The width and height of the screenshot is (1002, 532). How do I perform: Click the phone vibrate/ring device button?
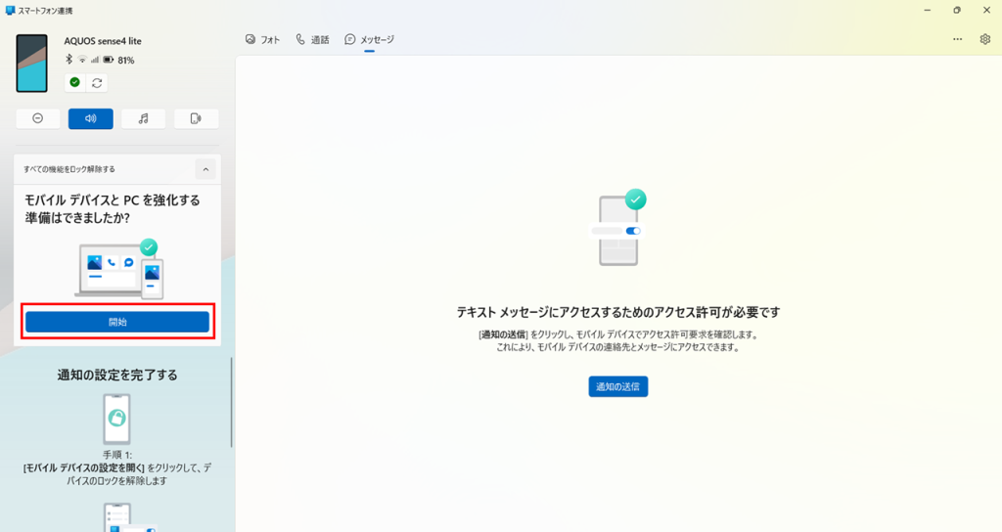(x=196, y=118)
